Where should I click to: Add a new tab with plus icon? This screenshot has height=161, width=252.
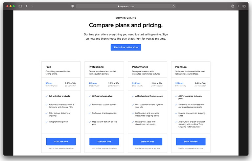point(238,6)
